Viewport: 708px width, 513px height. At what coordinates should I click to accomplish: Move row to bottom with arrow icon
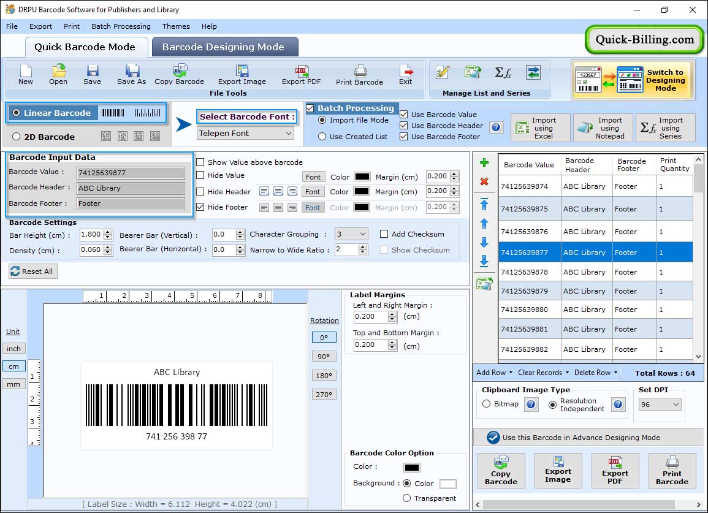pyautogui.click(x=484, y=261)
